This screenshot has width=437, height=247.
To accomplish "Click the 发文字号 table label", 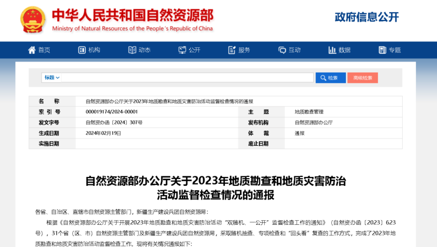I will (x=49, y=122).
